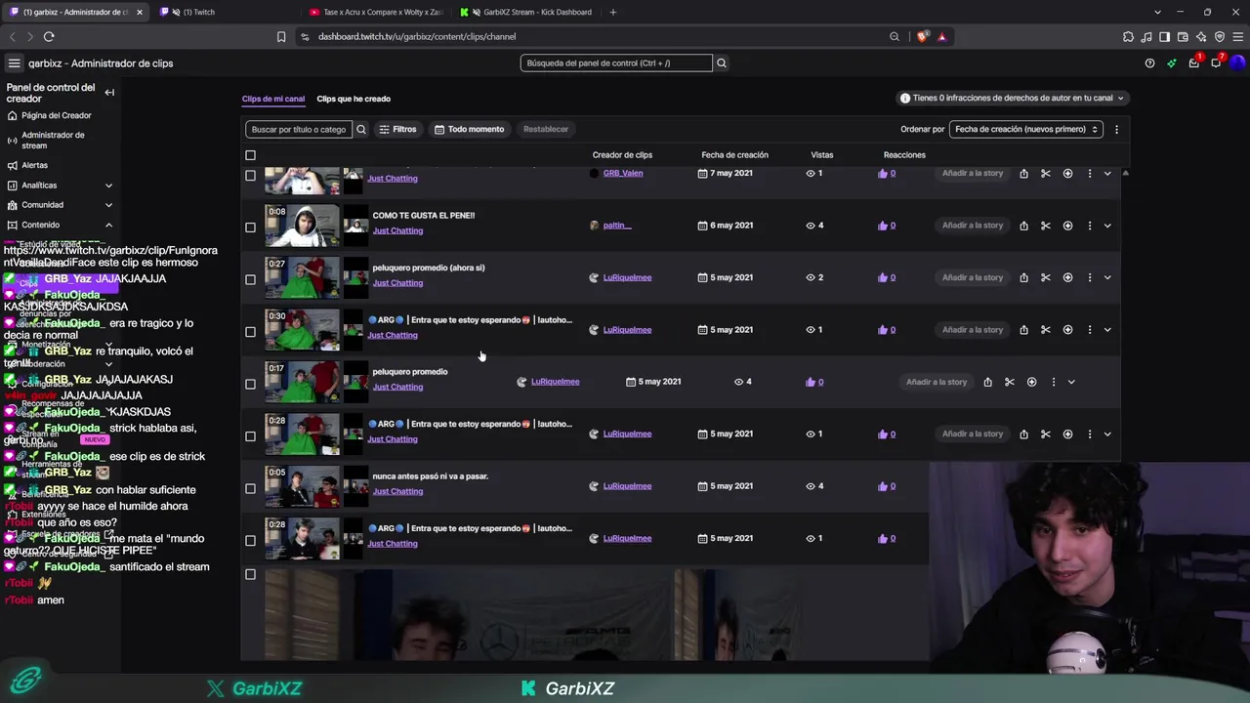Screen dimensions: 1250x703
Task: Open the user avatar menu
Action: (x=1237, y=63)
